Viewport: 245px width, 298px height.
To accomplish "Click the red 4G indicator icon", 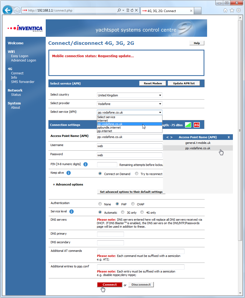I will click(x=197, y=125).
